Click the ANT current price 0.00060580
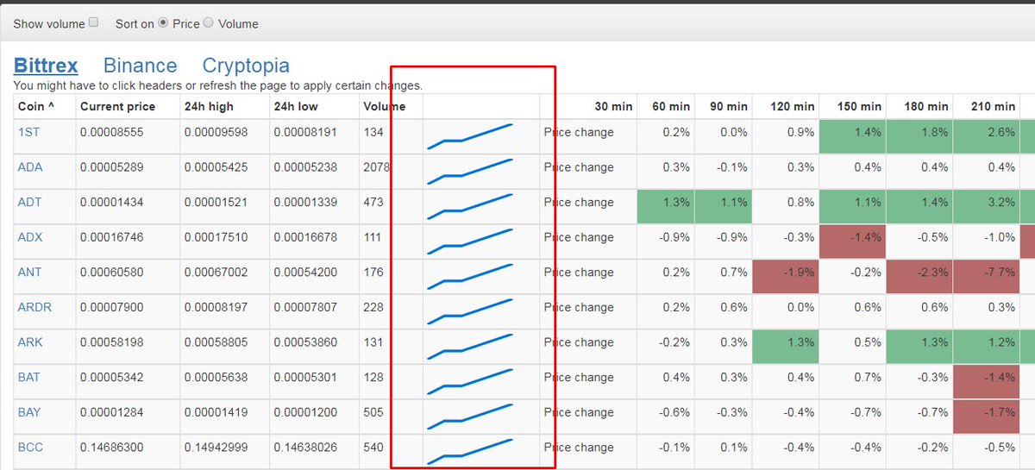This screenshot has width=1035, height=470. tap(112, 273)
